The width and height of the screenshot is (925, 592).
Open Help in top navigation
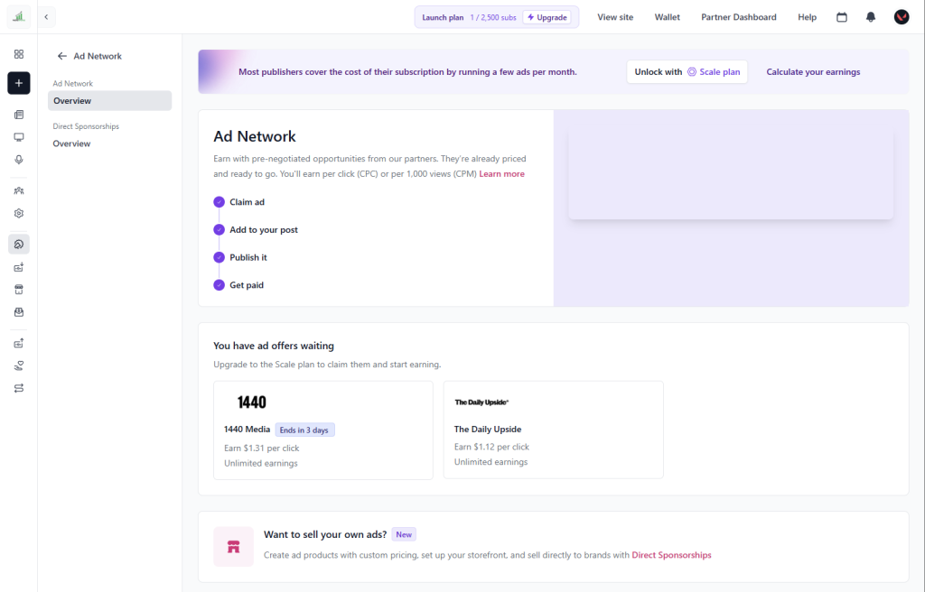click(x=807, y=17)
